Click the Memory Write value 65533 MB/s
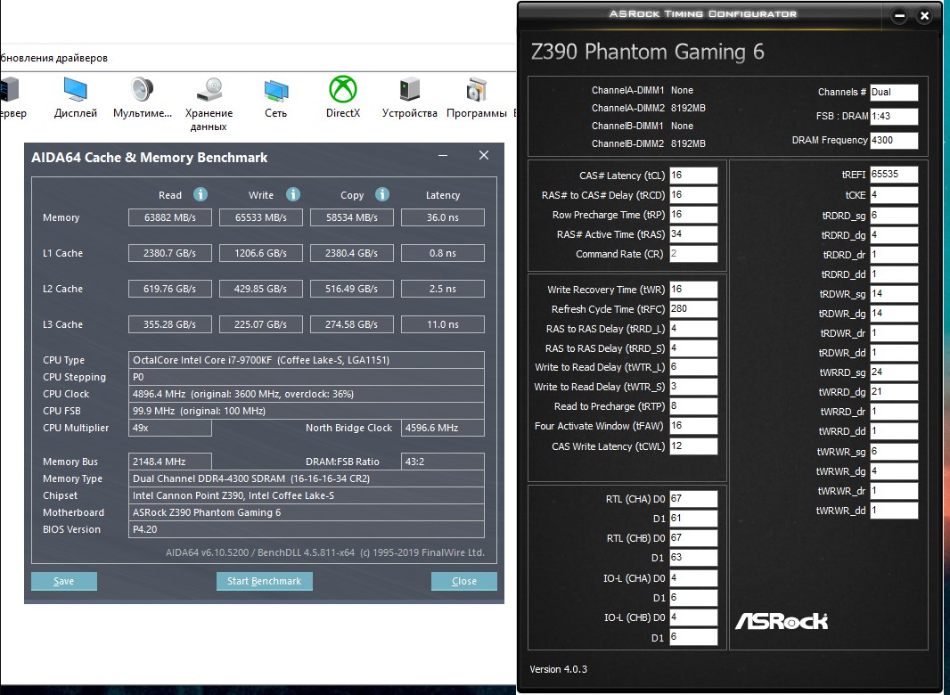Screen dimensions: 950x695 click(260, 217)
